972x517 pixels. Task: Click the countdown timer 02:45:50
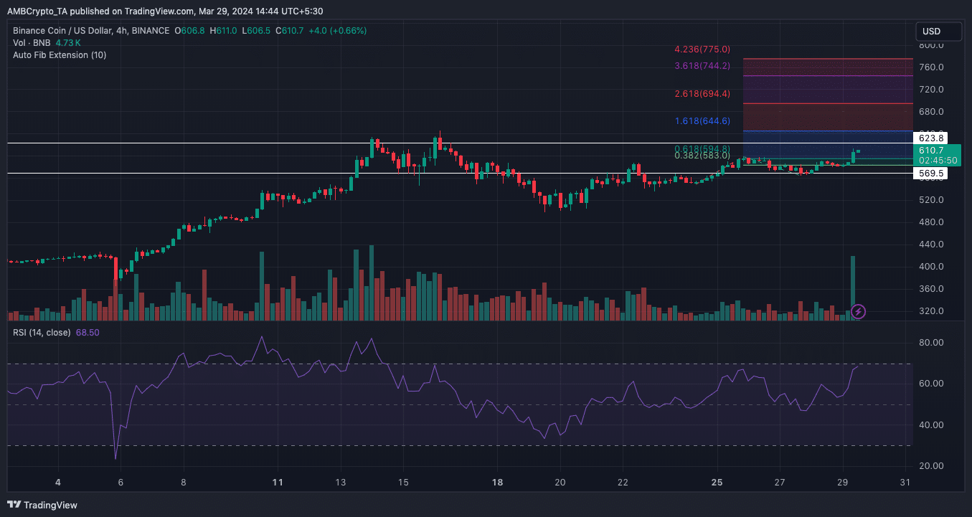pos(938,161)
